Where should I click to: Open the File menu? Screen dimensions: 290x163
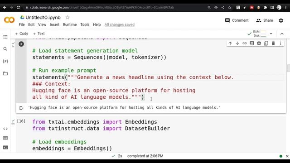(22, 24)
